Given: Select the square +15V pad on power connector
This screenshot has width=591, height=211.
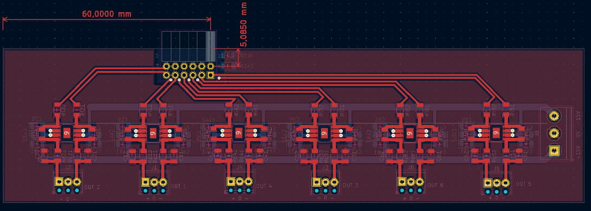Looking at the screenshot, I should coord(553,150).
